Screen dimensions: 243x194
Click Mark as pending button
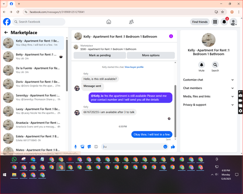point(100,55)
